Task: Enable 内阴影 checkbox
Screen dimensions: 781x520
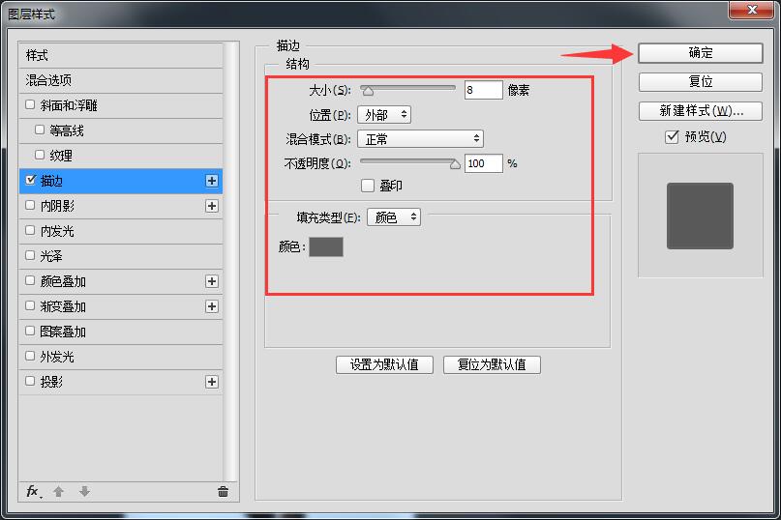Action: 30,205
